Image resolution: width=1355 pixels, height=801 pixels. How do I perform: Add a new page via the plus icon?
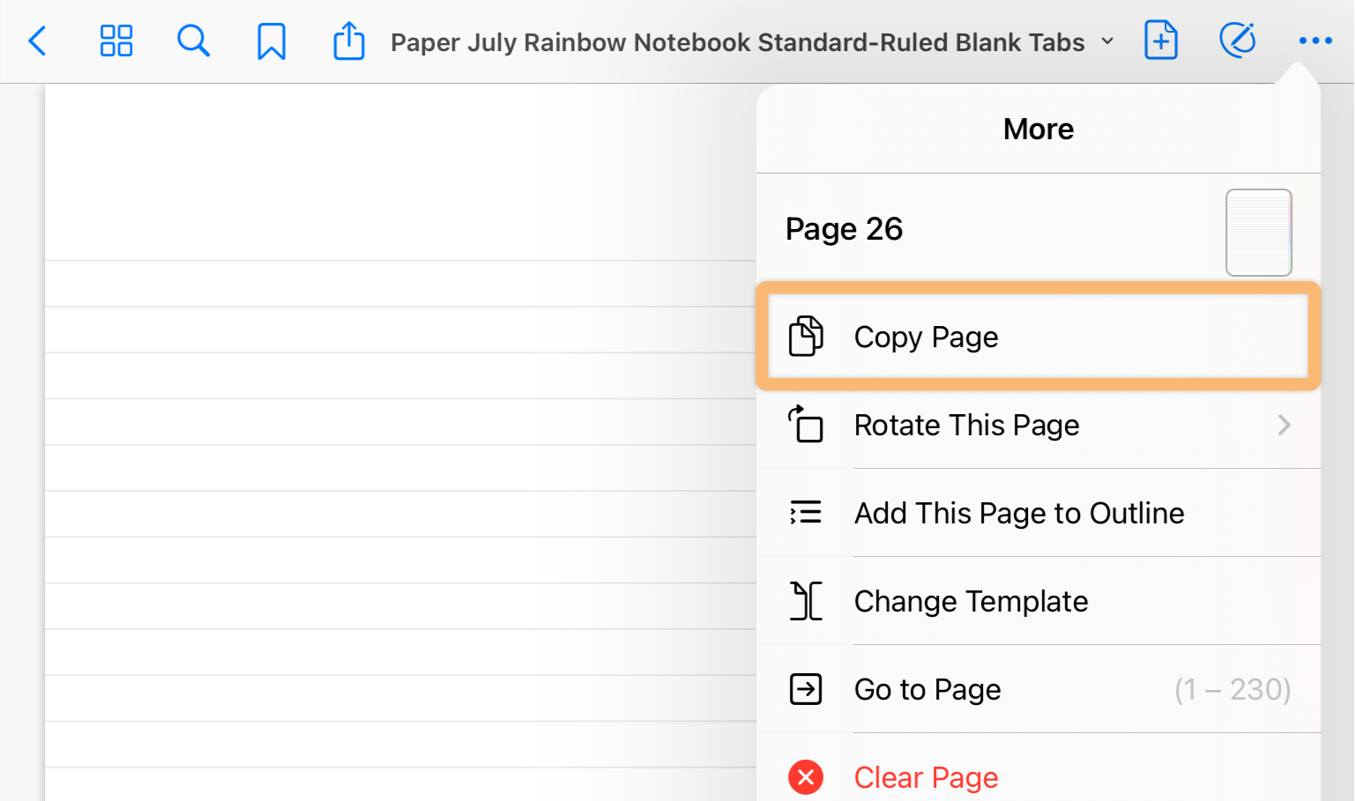coord(1161,41)
